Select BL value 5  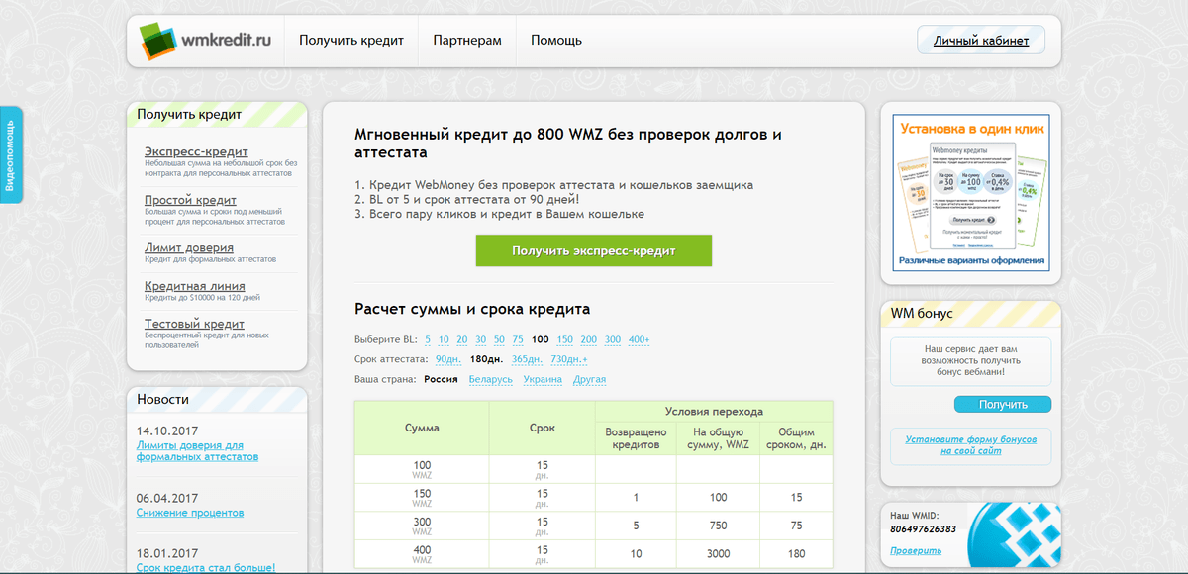point(428,339)
